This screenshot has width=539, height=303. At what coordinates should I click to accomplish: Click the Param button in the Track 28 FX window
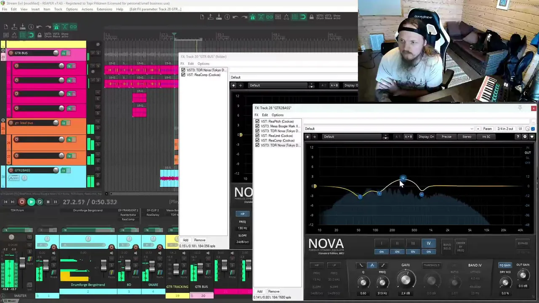point(487,129)
